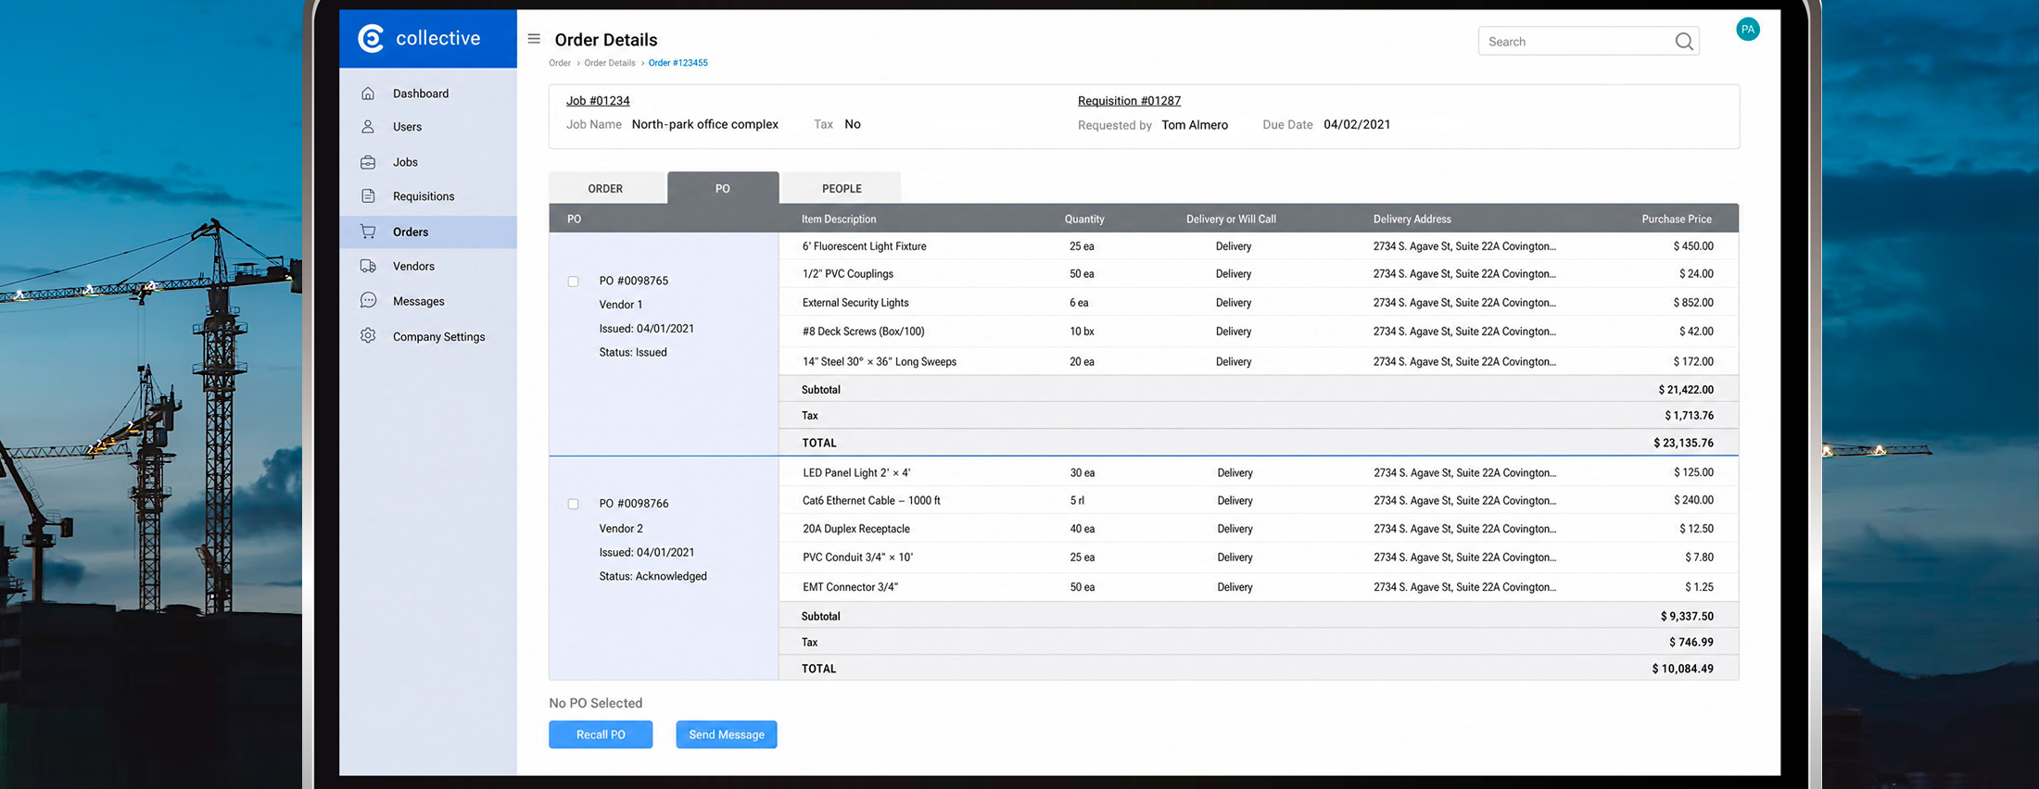
Task: Click the Quantity column header
Action: click(1084, 219)
